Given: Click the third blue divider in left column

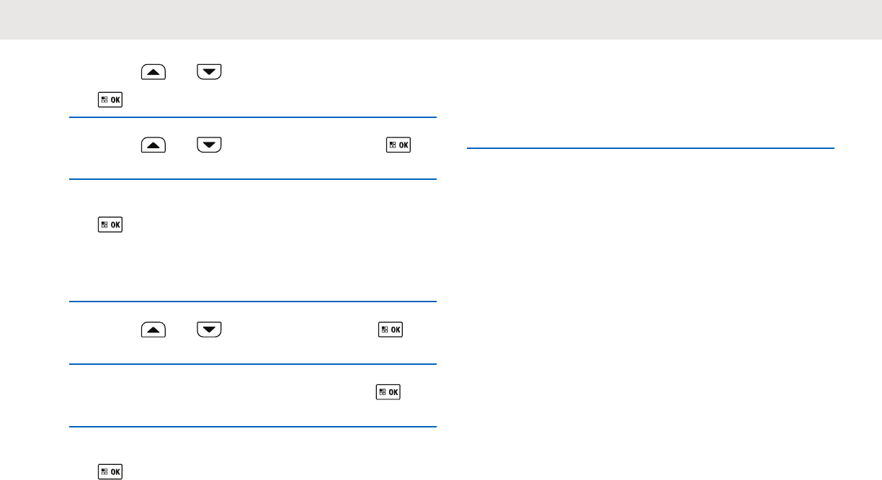Looking at the screenshot, I should tap(253, 302).
